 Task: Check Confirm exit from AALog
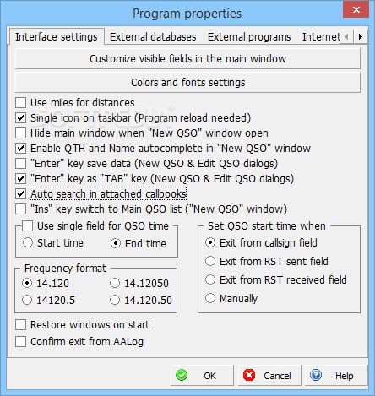21,342
